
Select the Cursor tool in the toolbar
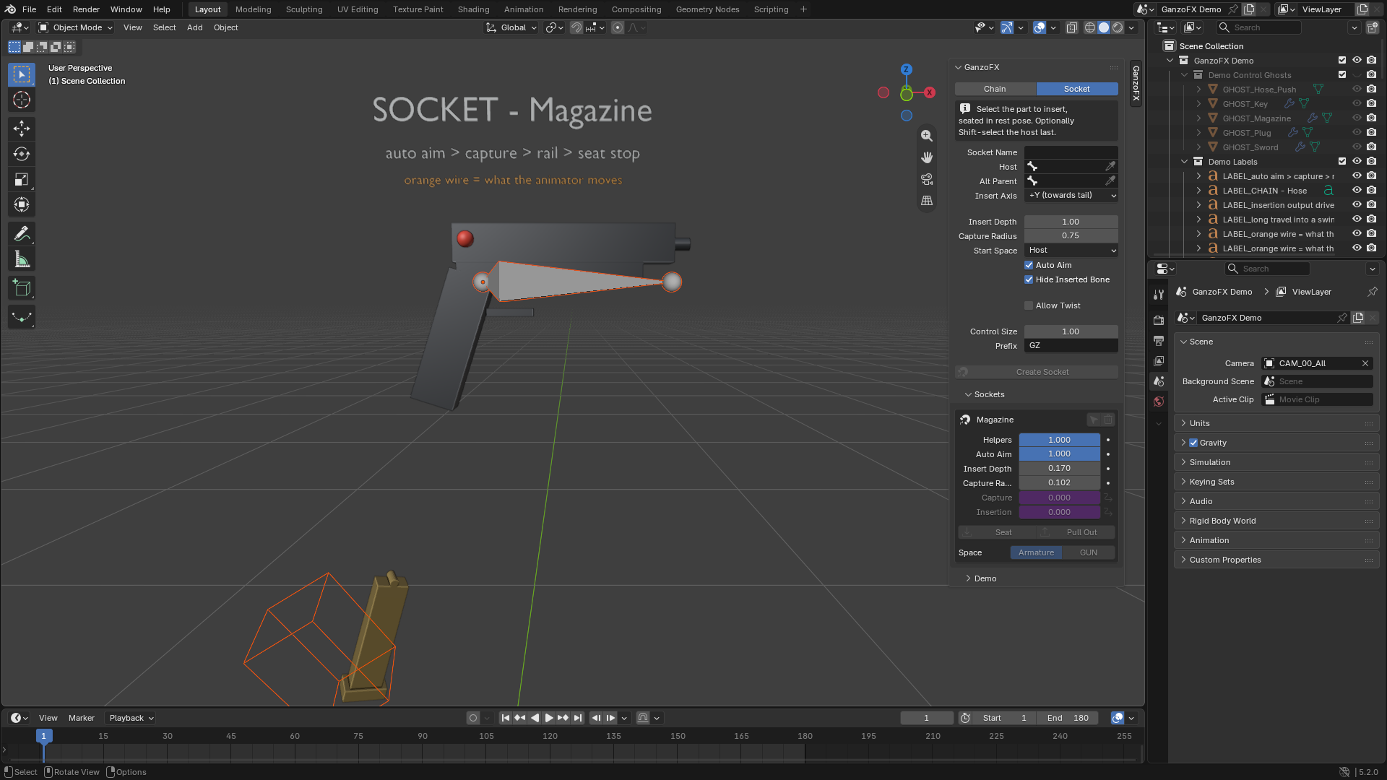22,100
